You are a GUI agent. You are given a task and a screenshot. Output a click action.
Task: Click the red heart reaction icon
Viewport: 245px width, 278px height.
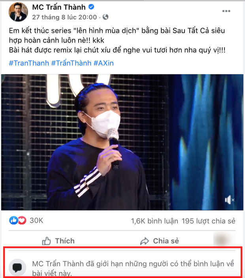(x=22, y=220)
